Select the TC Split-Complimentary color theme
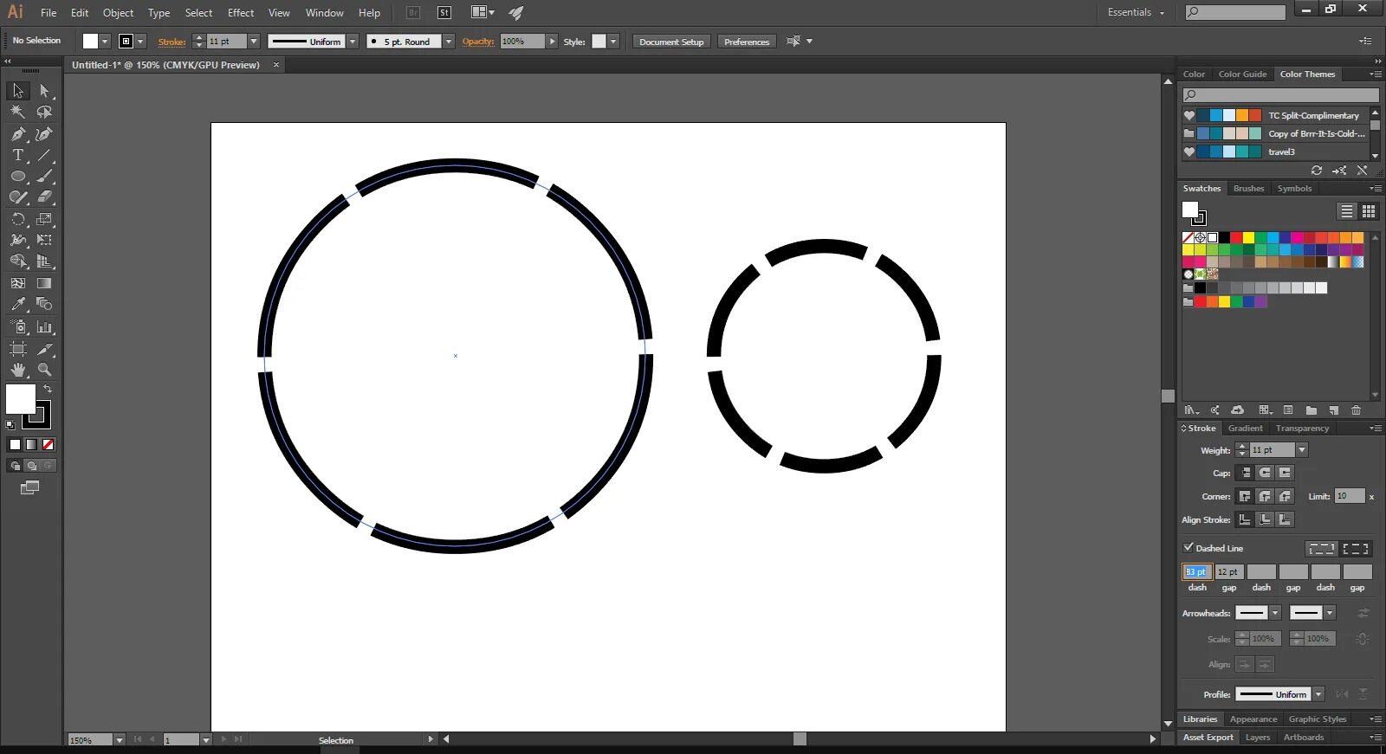The height and width of the screenshot is (754, 1386). (x=1275, y=115)
